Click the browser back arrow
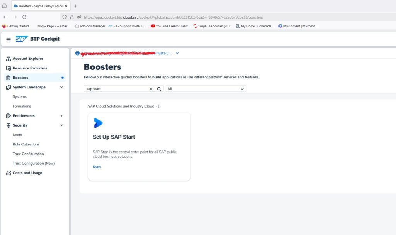This screenshot has width=396, height=235. pos(5,17)
